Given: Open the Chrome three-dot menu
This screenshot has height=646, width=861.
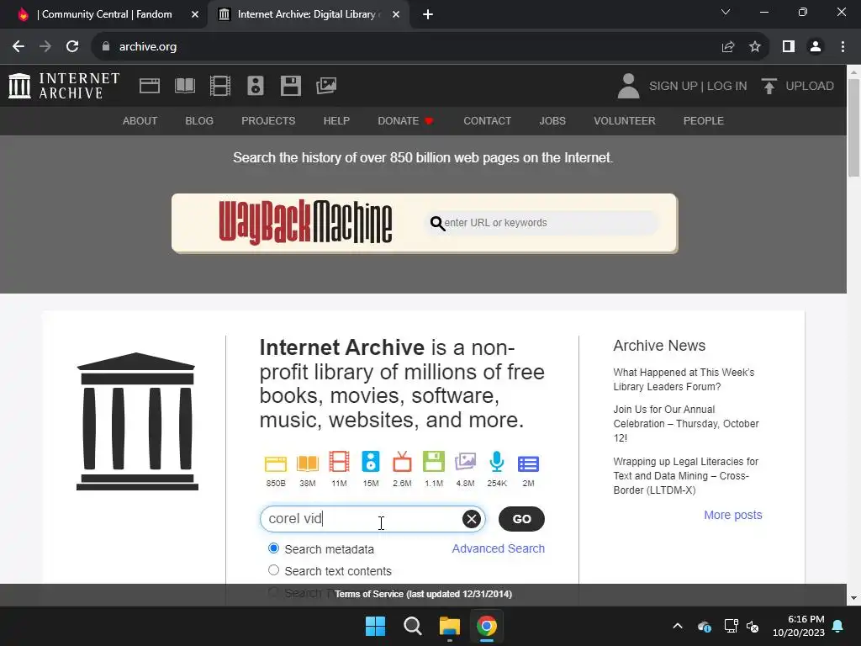Looking at the screenshot, I should pos(843,47).
